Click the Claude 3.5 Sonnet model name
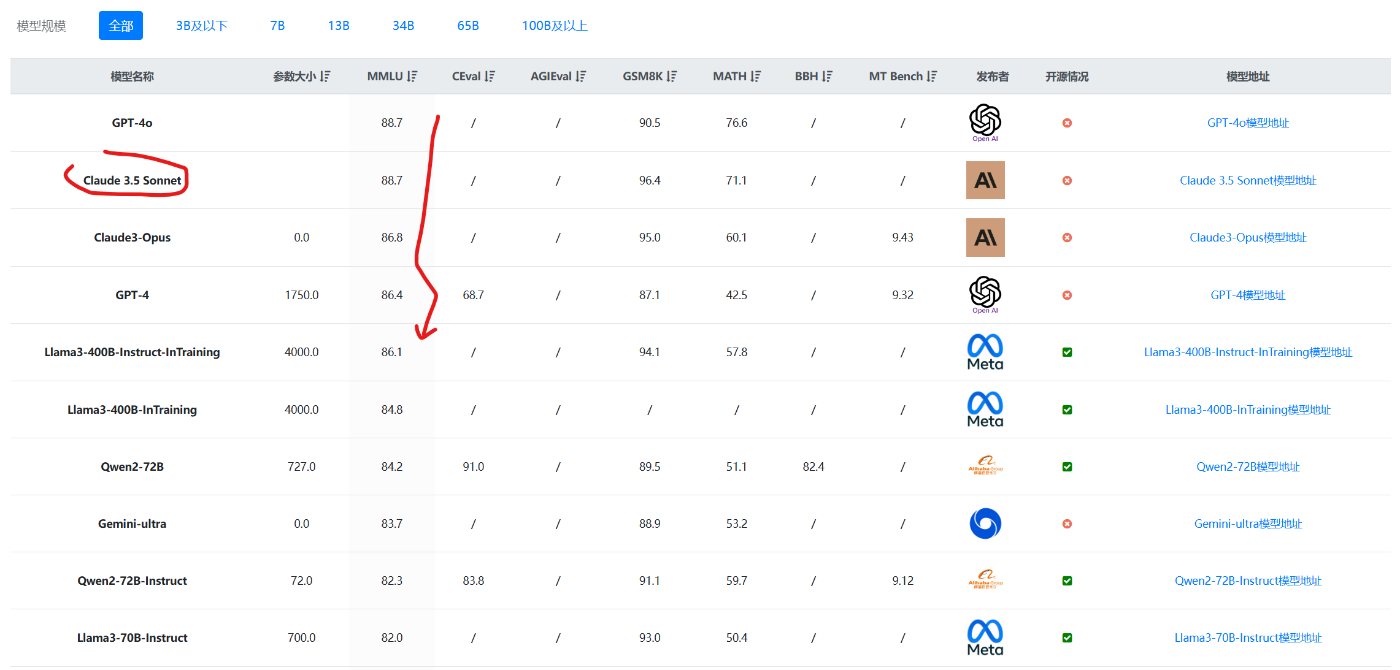Image resolution: width=1400 pixels, height=670 pixels. (x=132, y=180)
